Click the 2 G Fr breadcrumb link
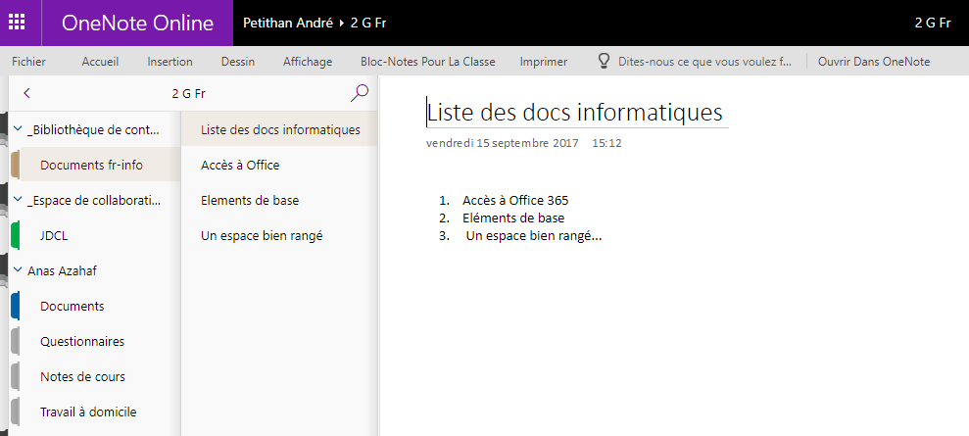This screenshot has height=436, width=969. coord(368,24)
